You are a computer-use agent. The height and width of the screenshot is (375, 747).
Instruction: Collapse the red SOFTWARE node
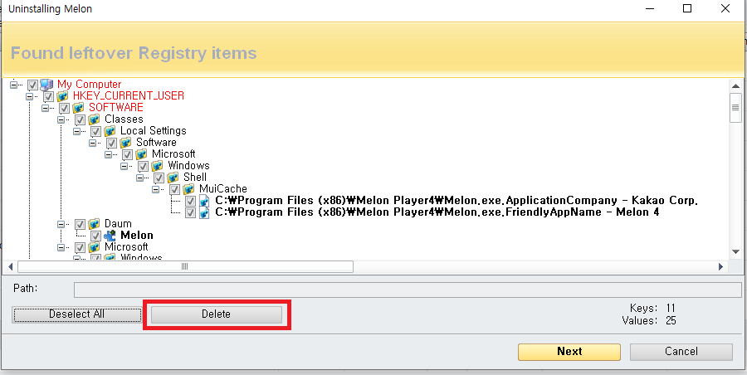pyautogui.click(x=45, y=108)
